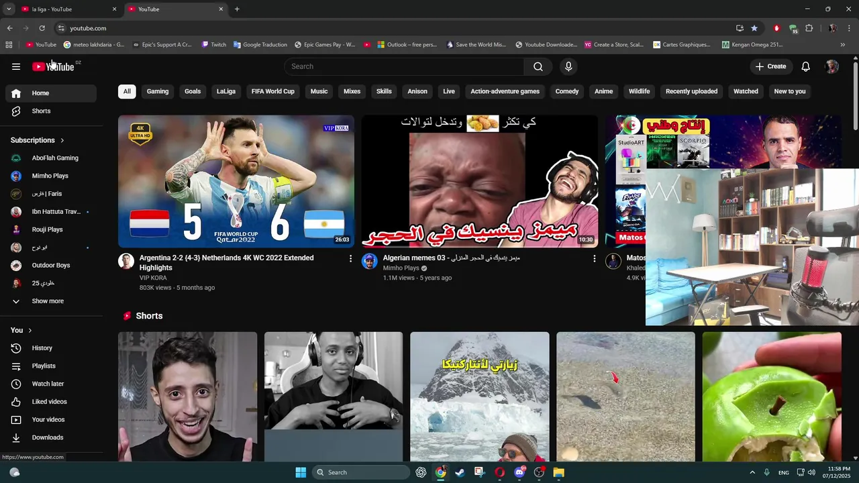Viewport: 859px width, 483px height.
Task: Open the notifications bell
Action: point(805,66)
